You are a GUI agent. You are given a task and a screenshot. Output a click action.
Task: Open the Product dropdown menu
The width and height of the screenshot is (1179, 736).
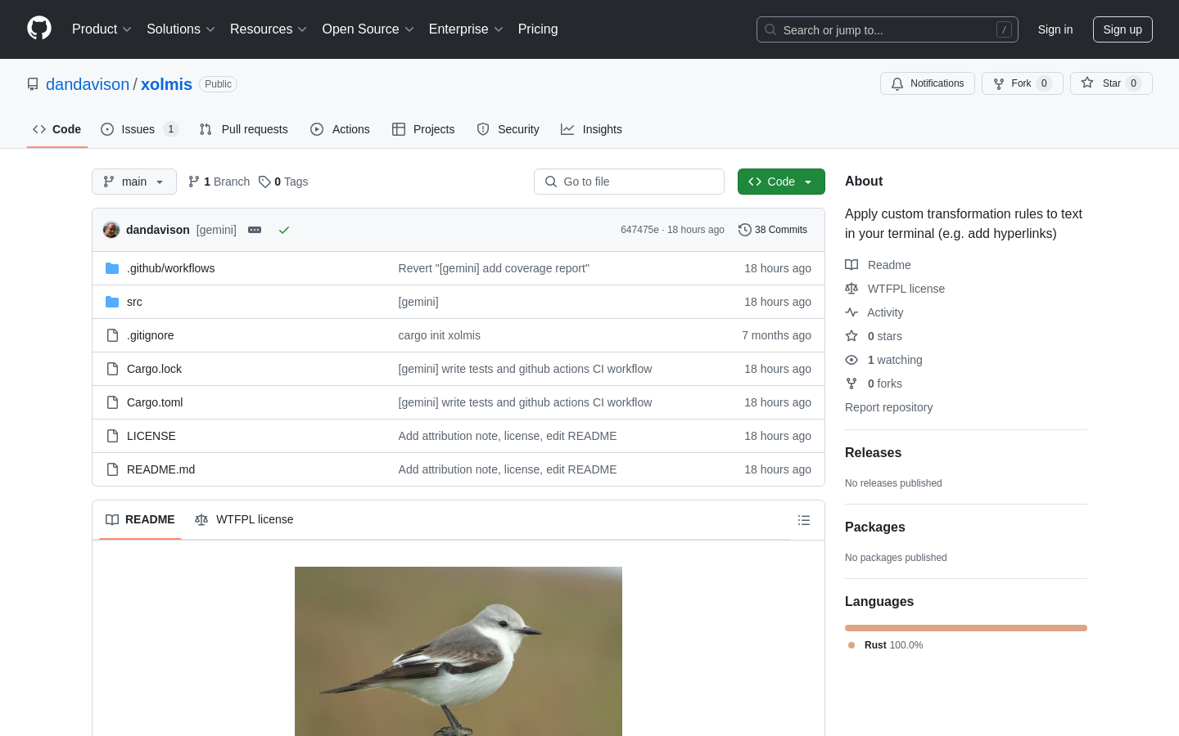[102, 29]
